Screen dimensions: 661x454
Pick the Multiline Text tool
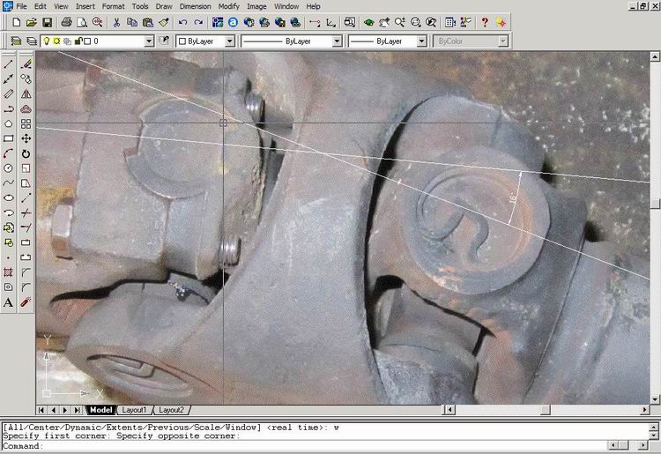tap(8, 302)
